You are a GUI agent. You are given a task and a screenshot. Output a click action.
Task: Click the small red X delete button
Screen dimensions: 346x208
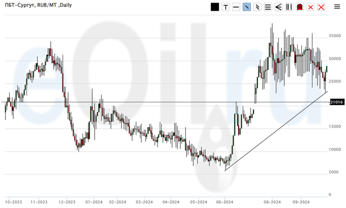coord(310,7)
